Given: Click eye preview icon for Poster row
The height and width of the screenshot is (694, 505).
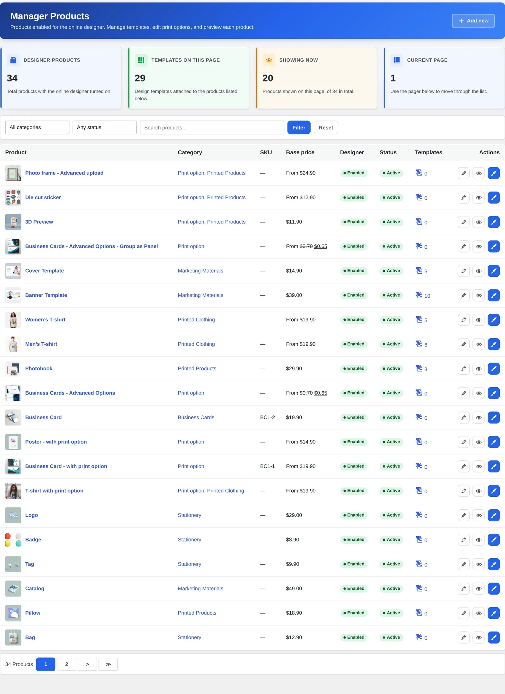Looking at the screenshot, I should (478, 442).
